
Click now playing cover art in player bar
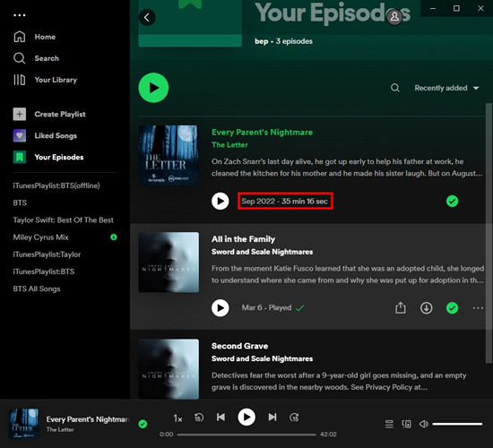(24, 424)
